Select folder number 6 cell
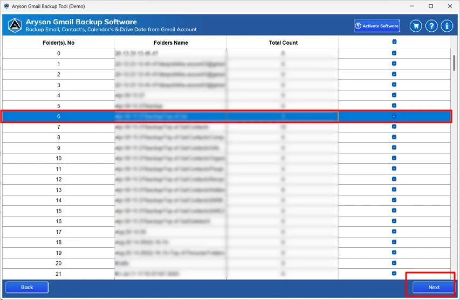460x300 pixels. pyautogui.click(x=58, y=116)
